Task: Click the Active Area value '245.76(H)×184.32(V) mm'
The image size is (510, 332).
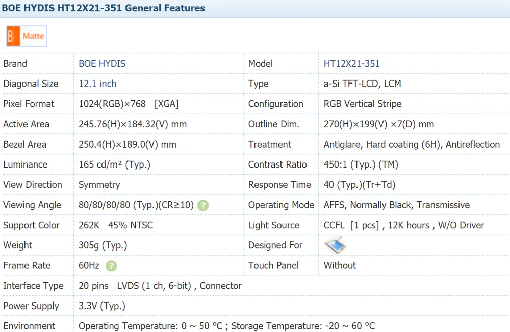Action: 133,124
